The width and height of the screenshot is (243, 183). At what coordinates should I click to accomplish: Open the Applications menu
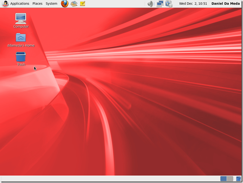click(x=20, y=3)
